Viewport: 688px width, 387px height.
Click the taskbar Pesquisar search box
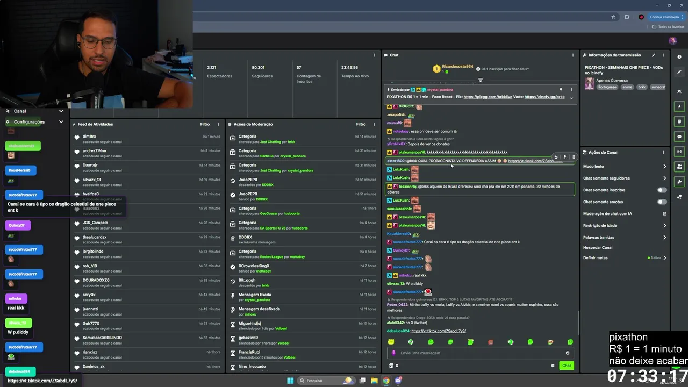pos(326,381)
